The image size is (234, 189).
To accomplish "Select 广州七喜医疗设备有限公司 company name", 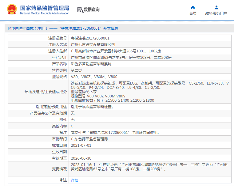I will coord(93,45).
